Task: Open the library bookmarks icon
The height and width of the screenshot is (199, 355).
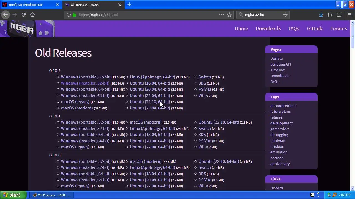Action: point(330,15)
